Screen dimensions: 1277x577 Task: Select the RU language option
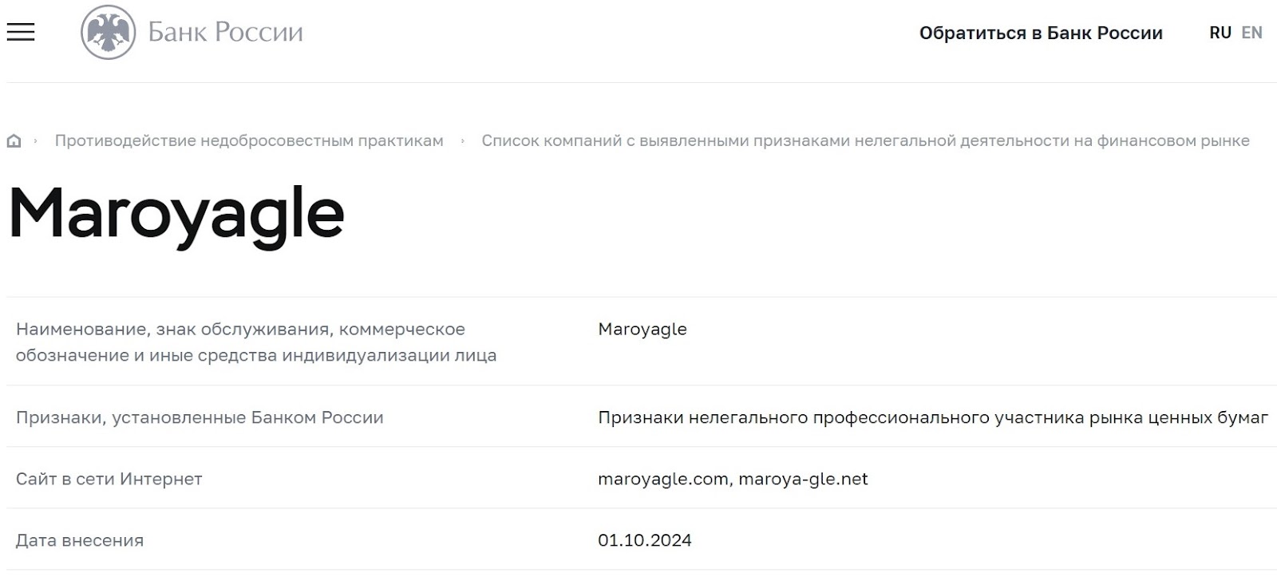pyautogui.click(x=1220, y=33)
